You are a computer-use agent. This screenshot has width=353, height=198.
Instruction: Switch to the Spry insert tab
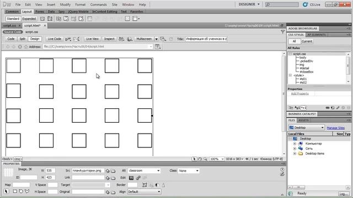61,12
